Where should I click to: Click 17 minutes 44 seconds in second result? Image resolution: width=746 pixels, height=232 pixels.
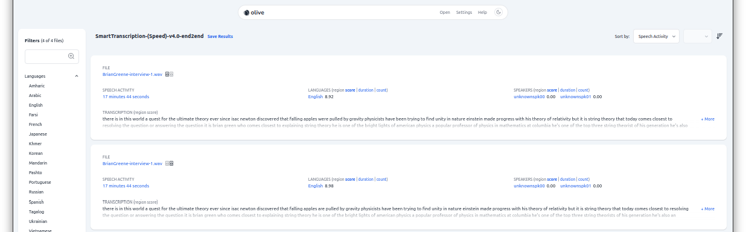point(126,186)
